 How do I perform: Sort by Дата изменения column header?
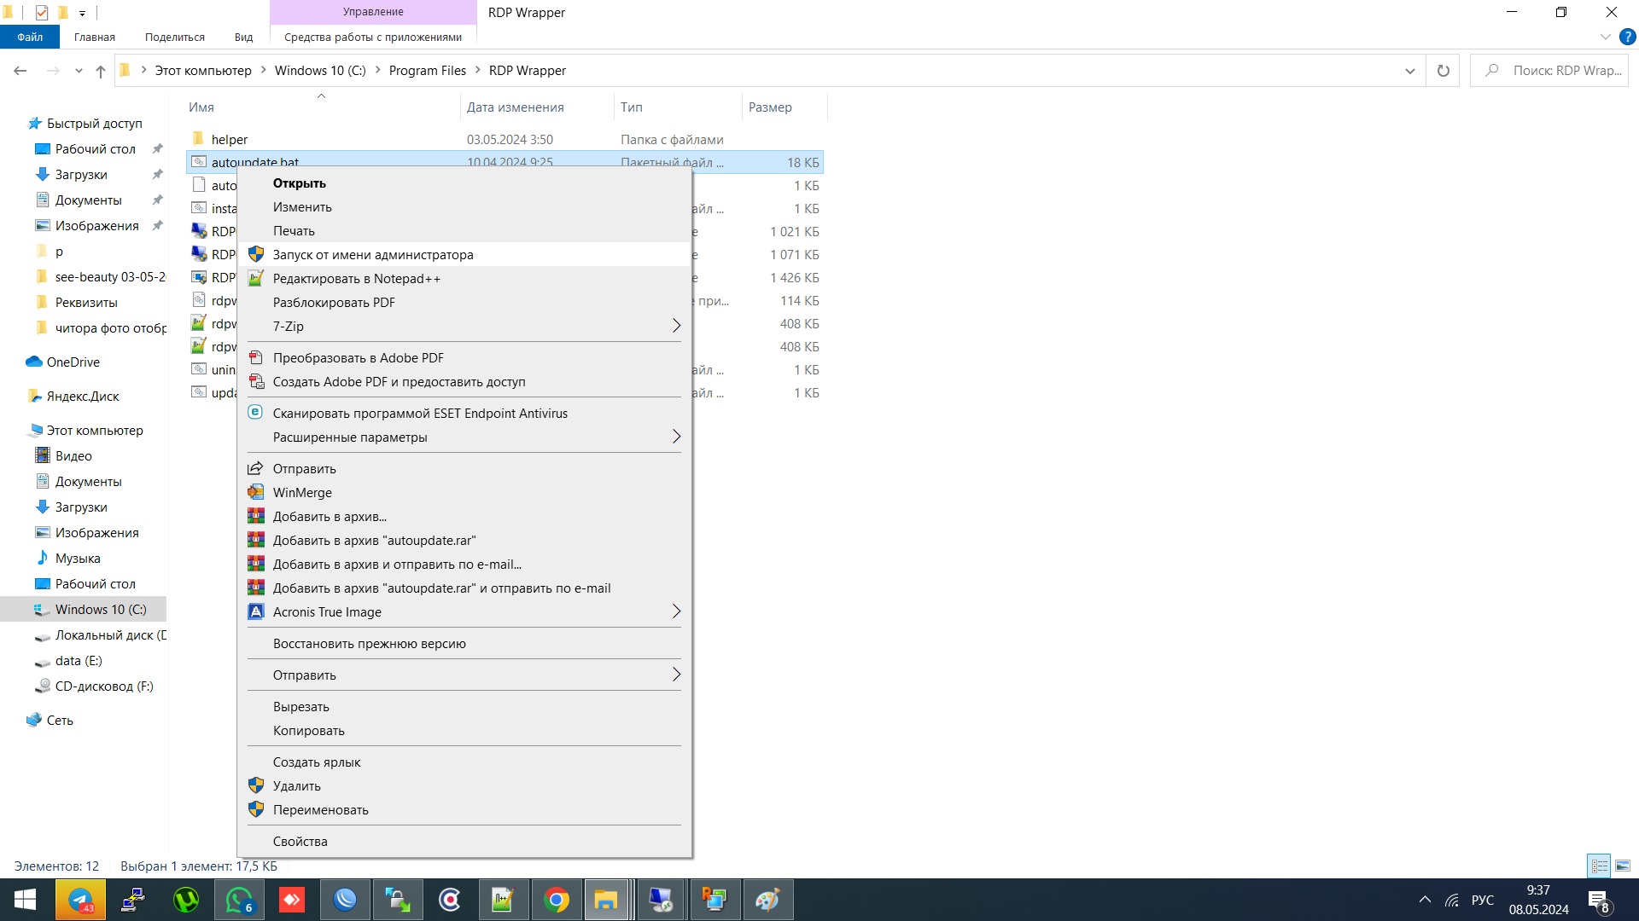click(x=537, y=107)
